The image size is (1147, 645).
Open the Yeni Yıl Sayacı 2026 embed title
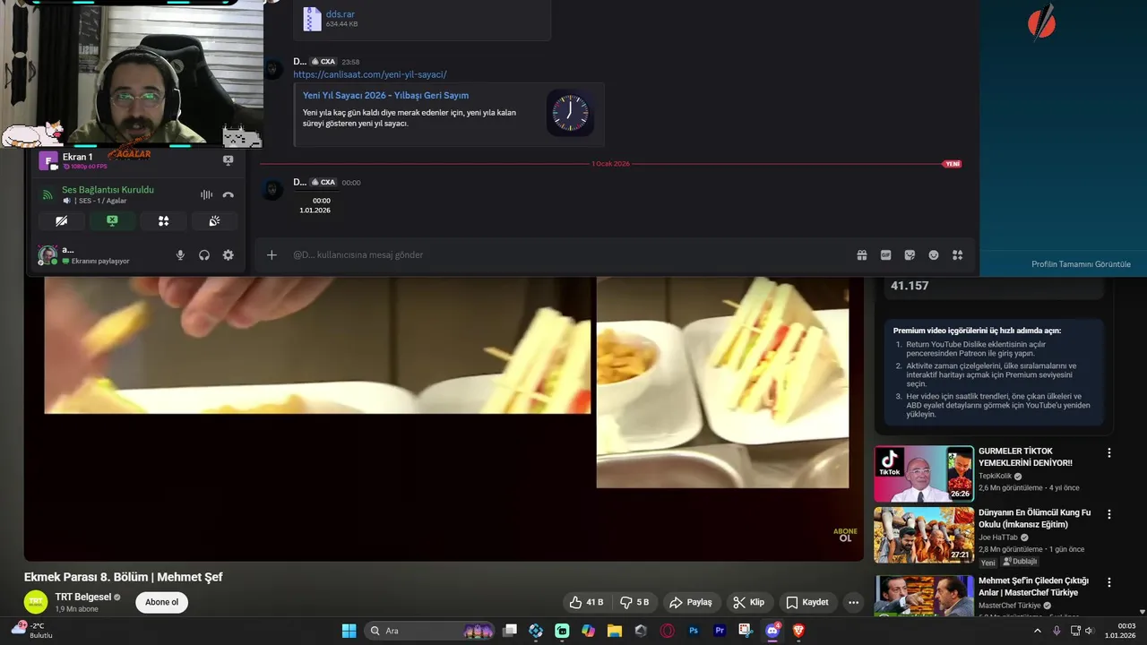coord(385,95)
